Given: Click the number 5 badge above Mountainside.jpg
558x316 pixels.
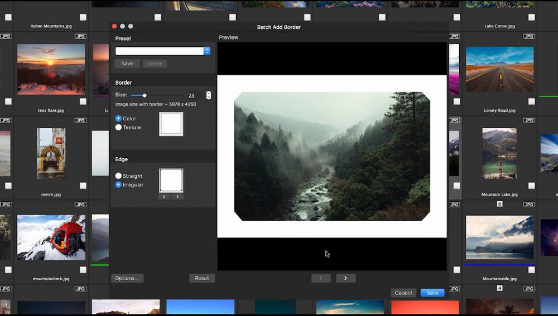Looking at the screenshot, I should 499,204.
